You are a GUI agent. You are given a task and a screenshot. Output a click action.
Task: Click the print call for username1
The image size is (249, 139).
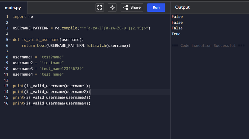(x=51, y=86)
